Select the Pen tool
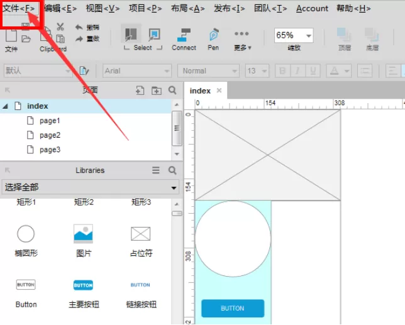The image size is (405, 325). pyautogui.click(x=214, y=39)
